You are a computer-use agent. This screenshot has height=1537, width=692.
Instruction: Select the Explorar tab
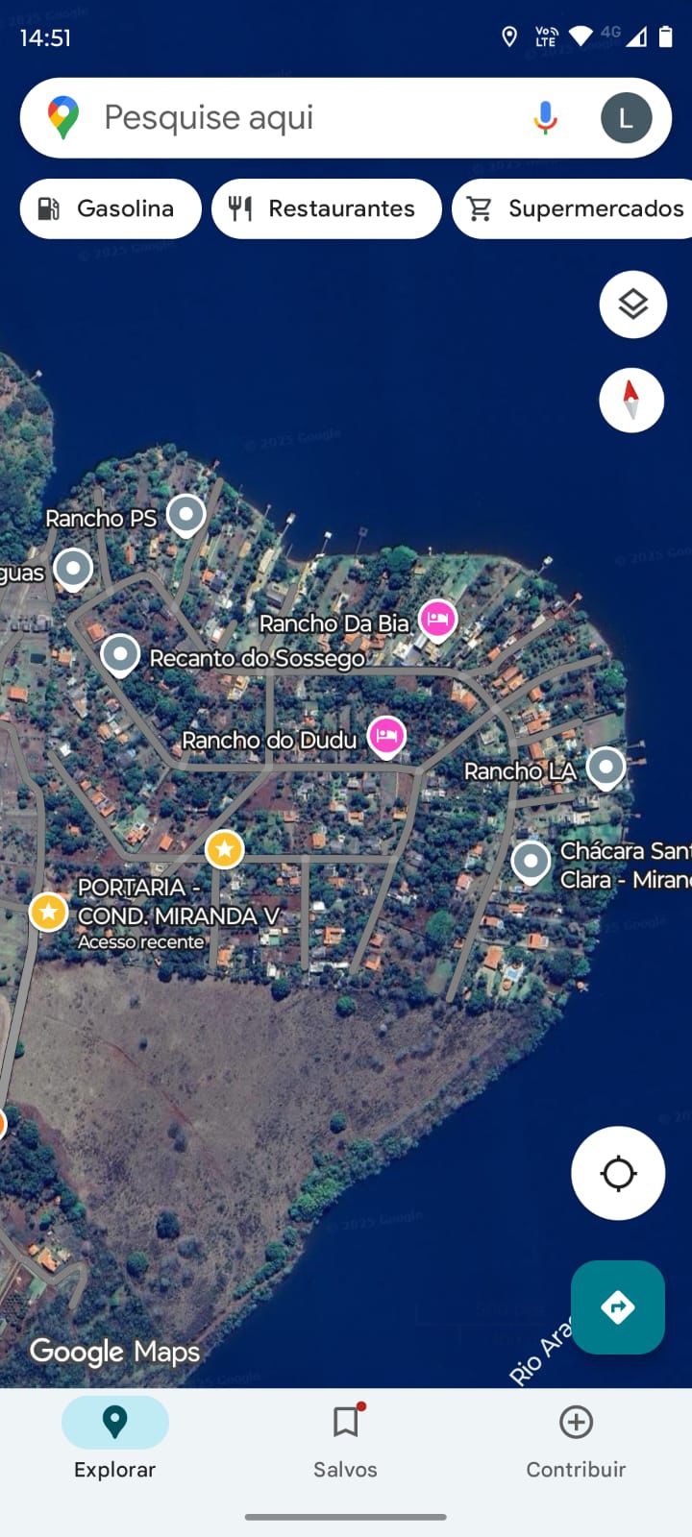point(114,1441)
